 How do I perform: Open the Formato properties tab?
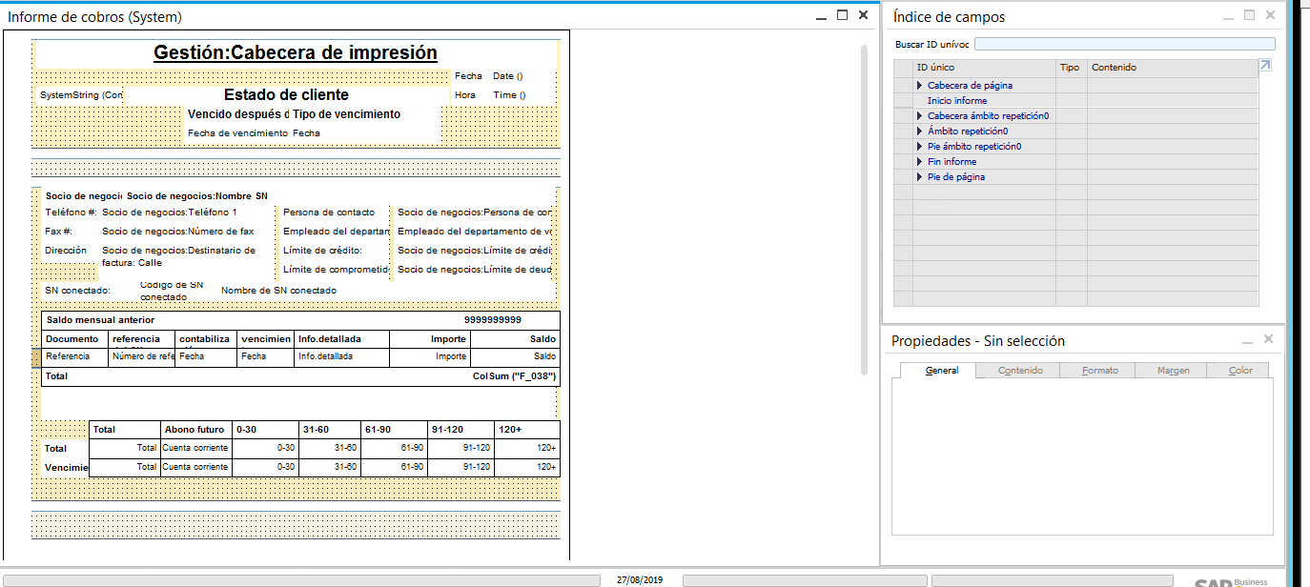pos(1099,370)
